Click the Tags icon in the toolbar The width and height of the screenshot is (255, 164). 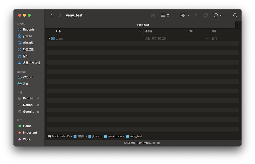(x=206, y=15)
